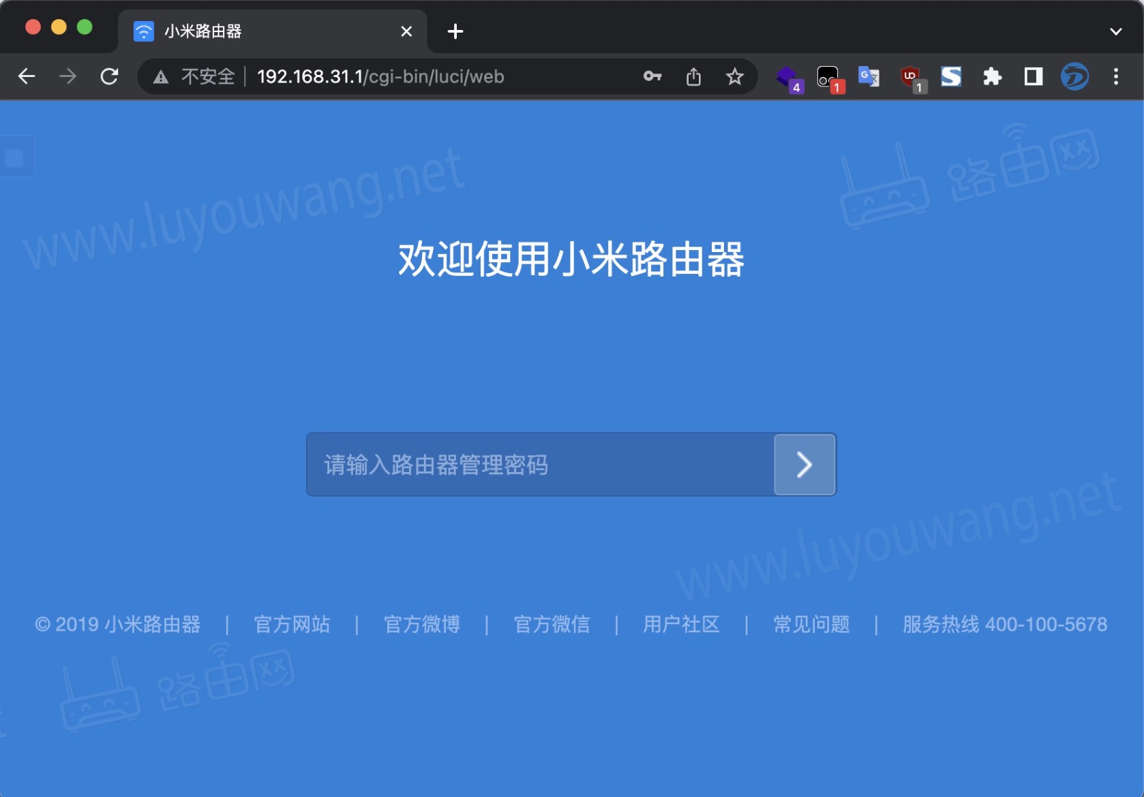Open the password manager key icon
Screen dimensions: 1144x797
(x=652, y=77)
